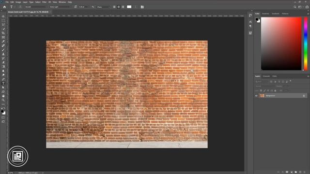Open the Edit Toolbar ellipsis button
Screen dimensions: 310x174
[x=3, y=104]
